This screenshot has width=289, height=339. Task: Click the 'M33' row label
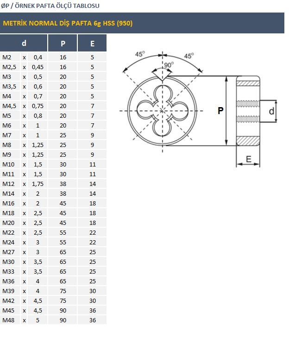coord(8,271)
